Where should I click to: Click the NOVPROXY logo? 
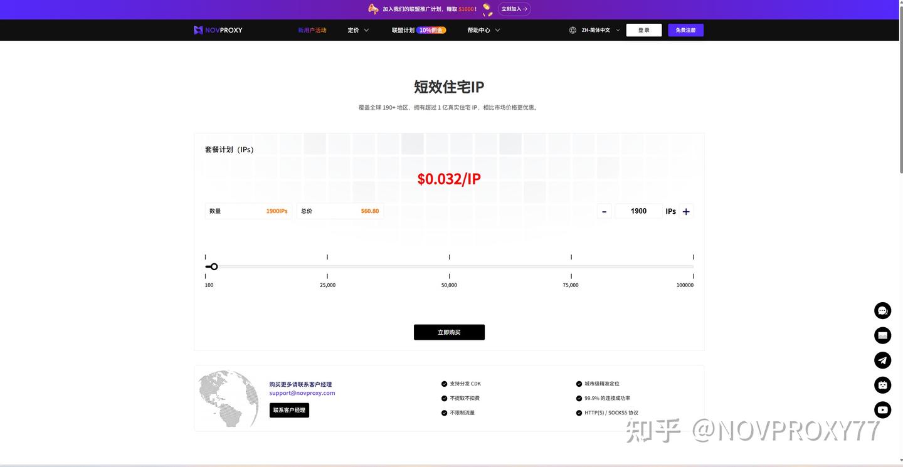pos(218,29)
